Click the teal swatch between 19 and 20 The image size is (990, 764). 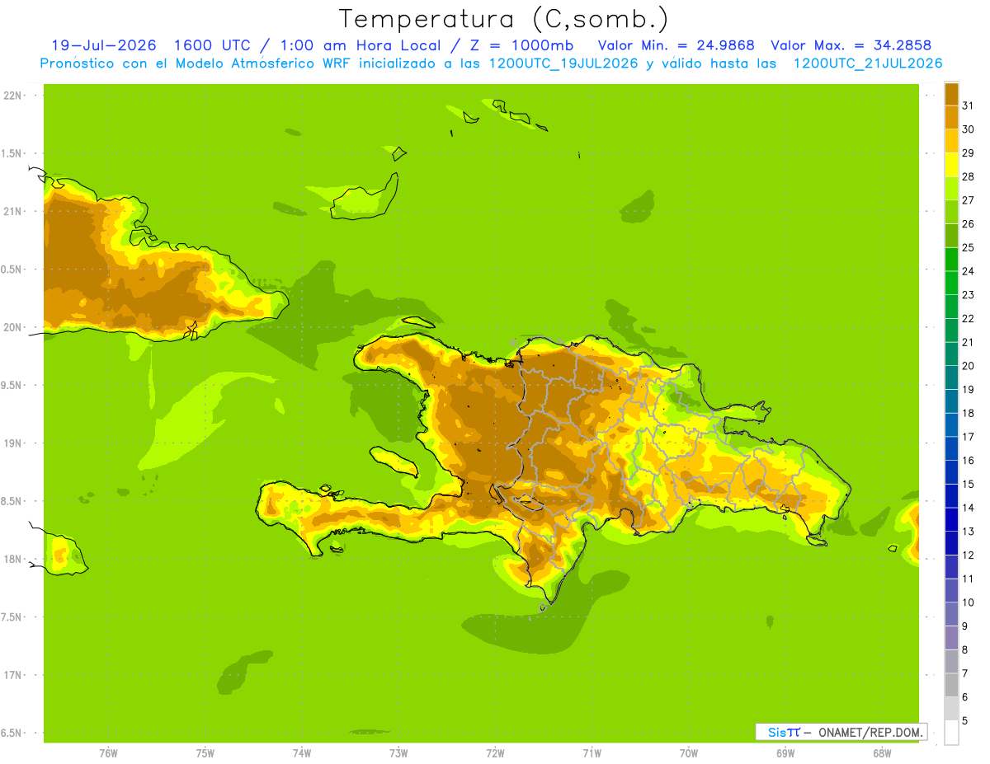click(951, 377)
